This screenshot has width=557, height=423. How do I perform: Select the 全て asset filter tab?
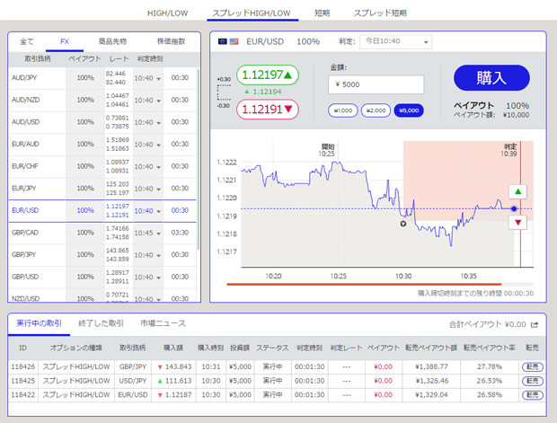click(27, 41)
